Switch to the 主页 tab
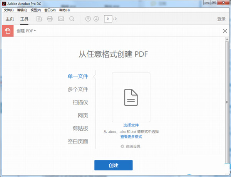This screenshot has height=177, width=231. tap(10, 19)
